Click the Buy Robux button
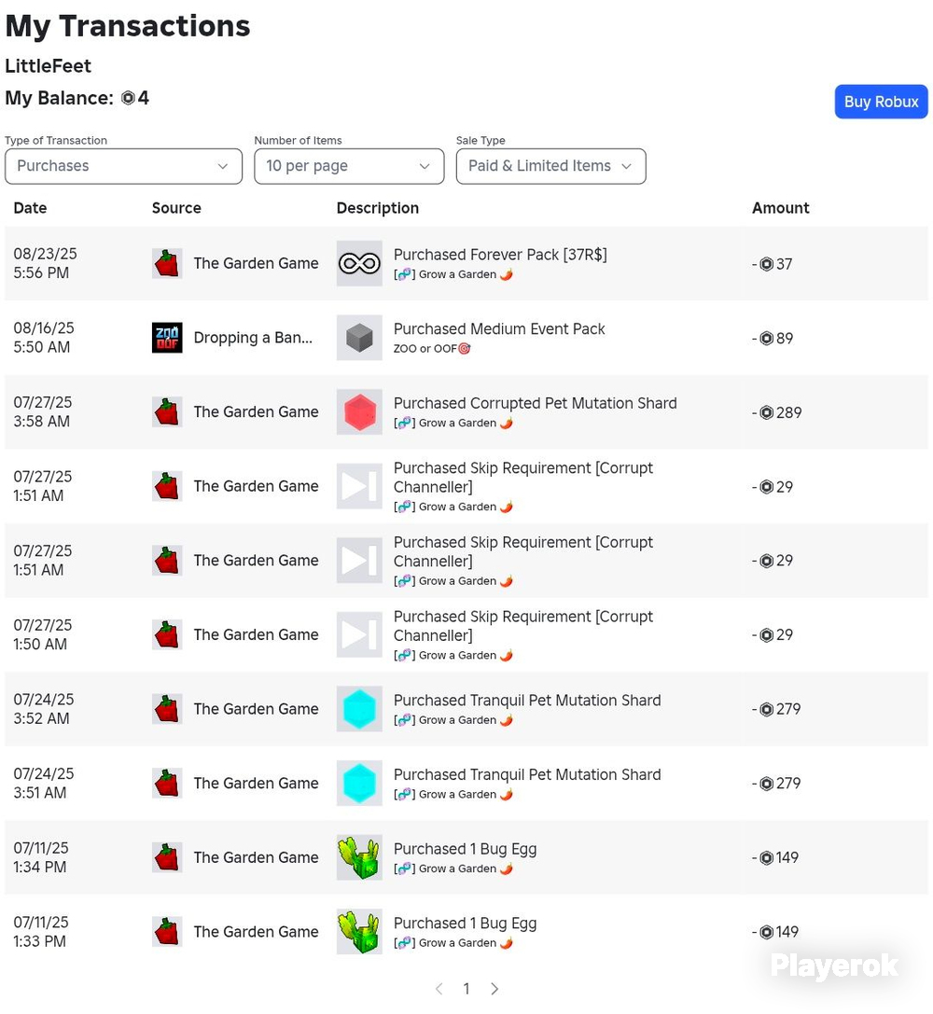This screenshot has height=1014, width=933. pyautogui.click(x=881, y=102)
